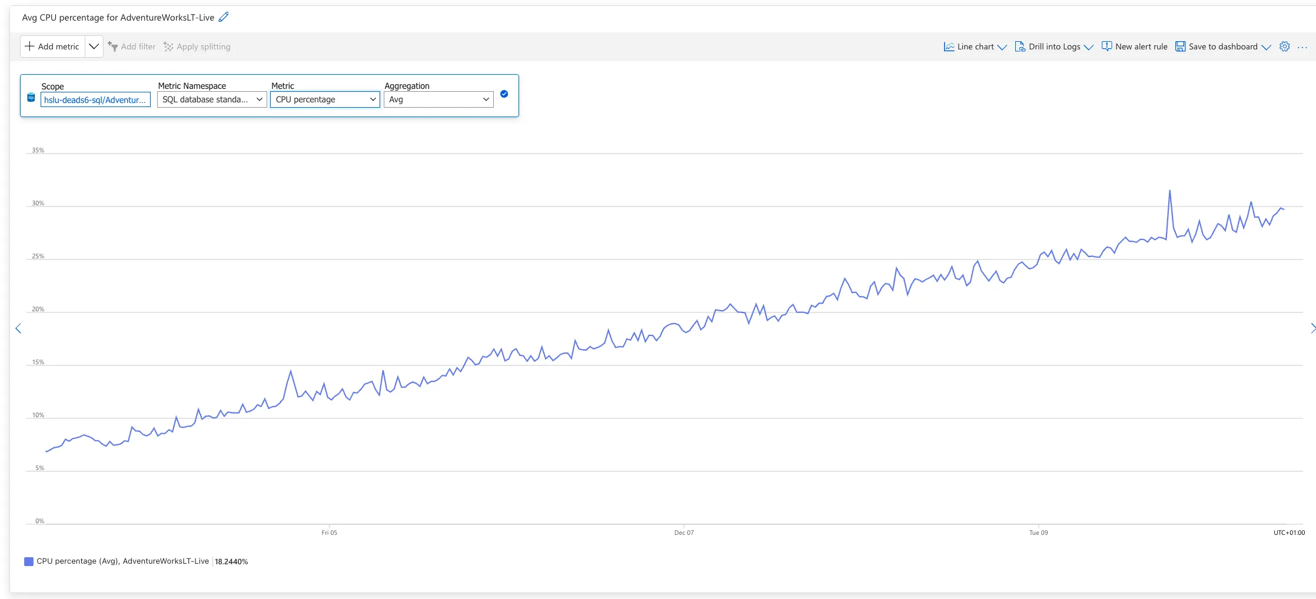Open the Metric Namespace dropdown
The image size is (1316, 599).
[212, 99]
